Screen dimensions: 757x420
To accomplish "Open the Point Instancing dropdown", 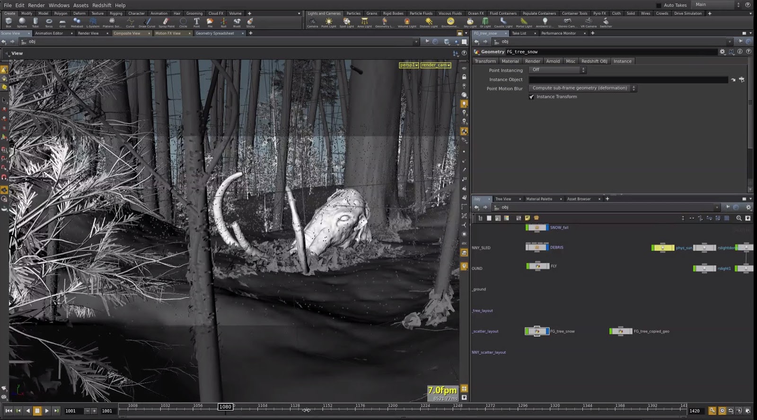I will pyautogui.click(x=557, y=70).
